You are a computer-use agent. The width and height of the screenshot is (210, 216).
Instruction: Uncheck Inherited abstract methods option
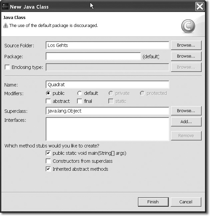click(x=48, y=169)
